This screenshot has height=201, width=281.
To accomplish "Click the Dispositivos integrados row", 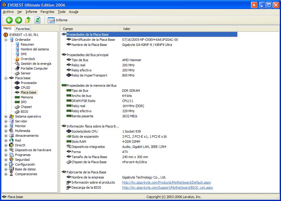I will pyautogui.click(x=149, y=147).
